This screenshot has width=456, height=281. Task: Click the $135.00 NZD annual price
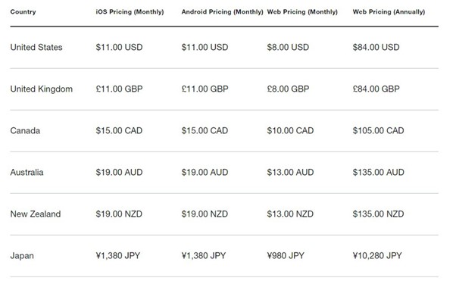(x=378, y=214)
